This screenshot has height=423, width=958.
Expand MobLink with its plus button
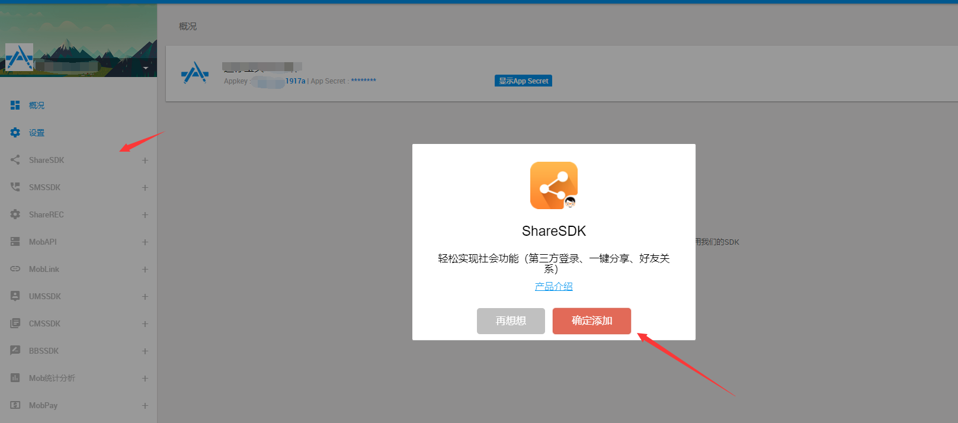[x=145, y=270]
